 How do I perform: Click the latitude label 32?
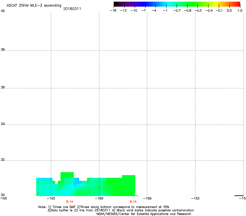point(3,160)
